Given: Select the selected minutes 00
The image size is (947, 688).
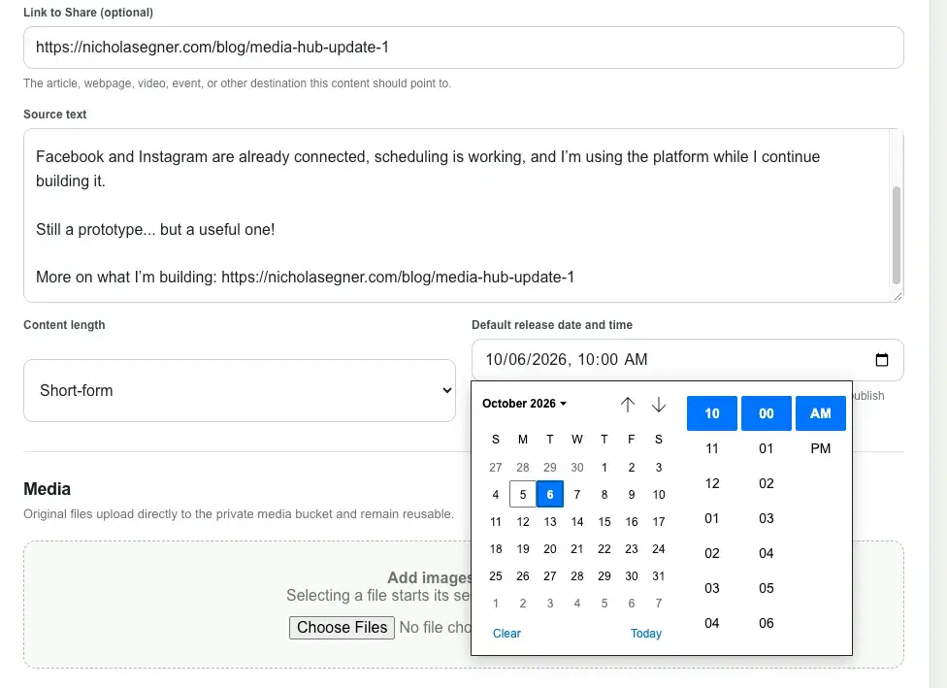Looking at the screenshot, I should click(x=767, y=413).
